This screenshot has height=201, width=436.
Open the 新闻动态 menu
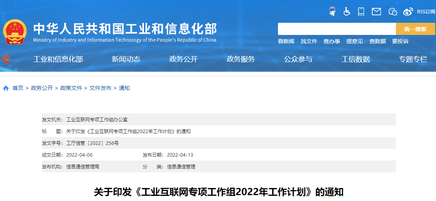(x=126, y=59)
